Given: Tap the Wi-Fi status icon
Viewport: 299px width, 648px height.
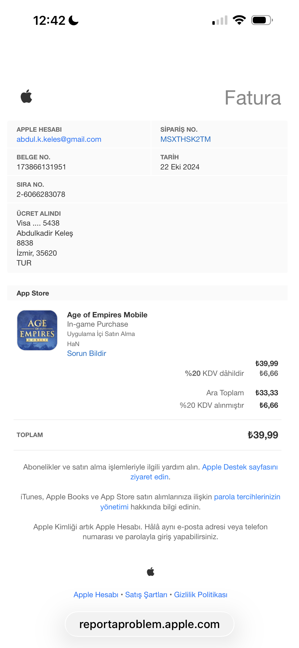Looking at the screenshot, I should 239,20.
